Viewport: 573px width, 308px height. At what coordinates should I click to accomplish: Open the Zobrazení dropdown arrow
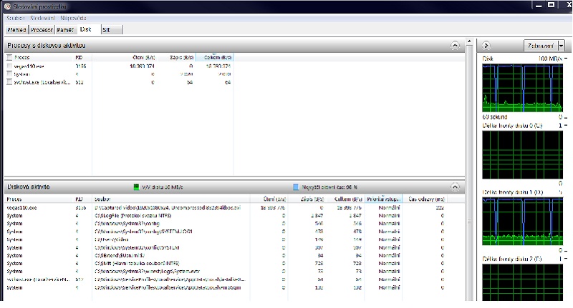tap(561, 45)
